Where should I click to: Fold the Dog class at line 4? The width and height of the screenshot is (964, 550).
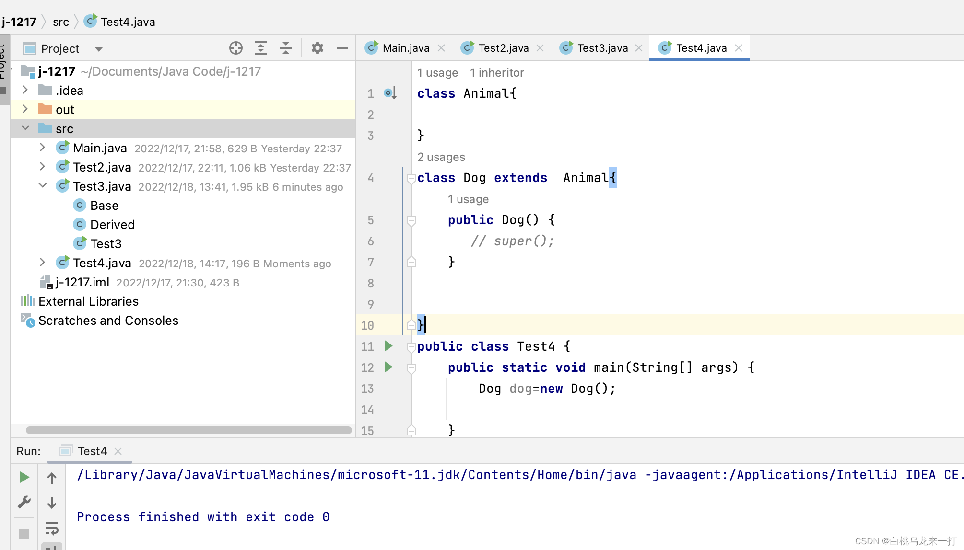pos(411,178)
